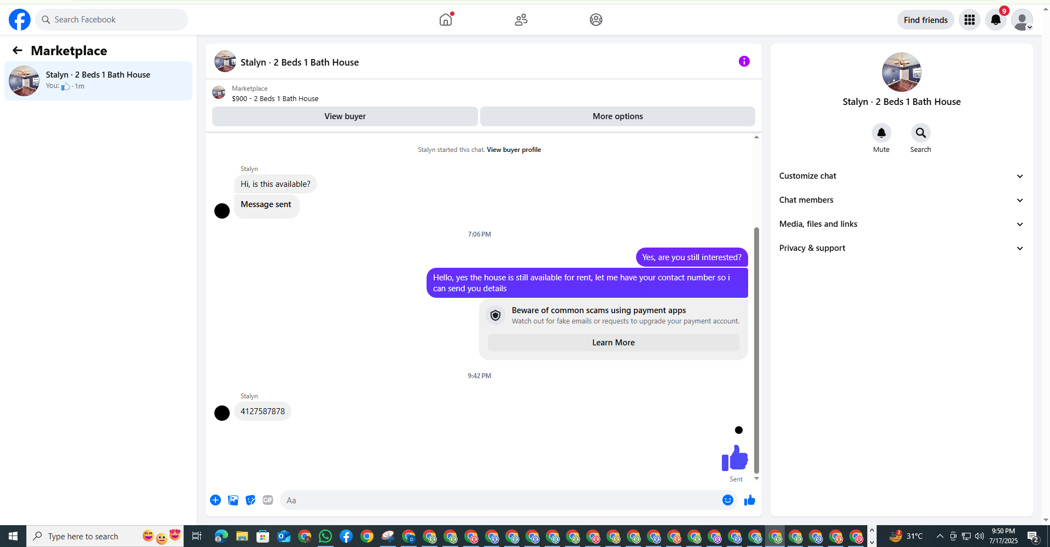Viewport: 1050px width, 547px height.
Task: Open Task View on the taskbar
Action: pyautogui.click(x=196, y=536)
